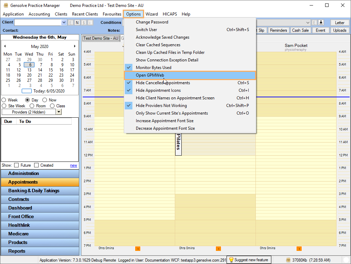Click the download arrow icon beside Letter
The height and width of the screenshot is (264, 351).
tap(321, 22)
